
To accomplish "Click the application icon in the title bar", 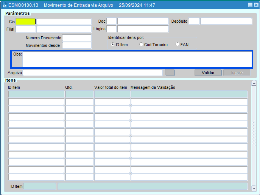I will [x=4, y=5].
